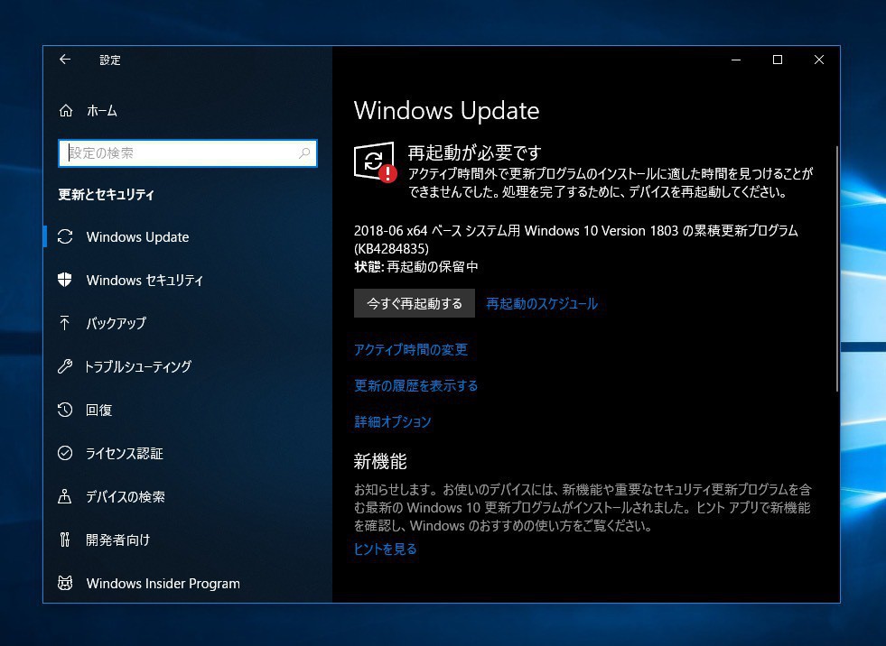
Task: Click the vertical scrollbar in the Windows Update pane
Action: 837,268
